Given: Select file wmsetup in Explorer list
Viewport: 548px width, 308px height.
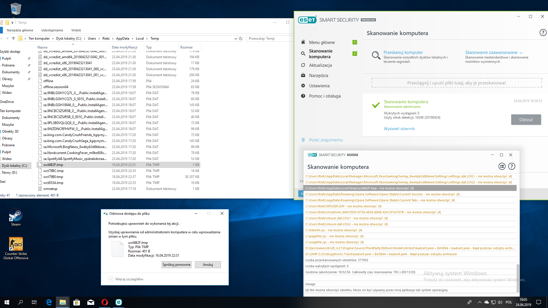Looking at the screenshot, I should [x=119, y=189].
